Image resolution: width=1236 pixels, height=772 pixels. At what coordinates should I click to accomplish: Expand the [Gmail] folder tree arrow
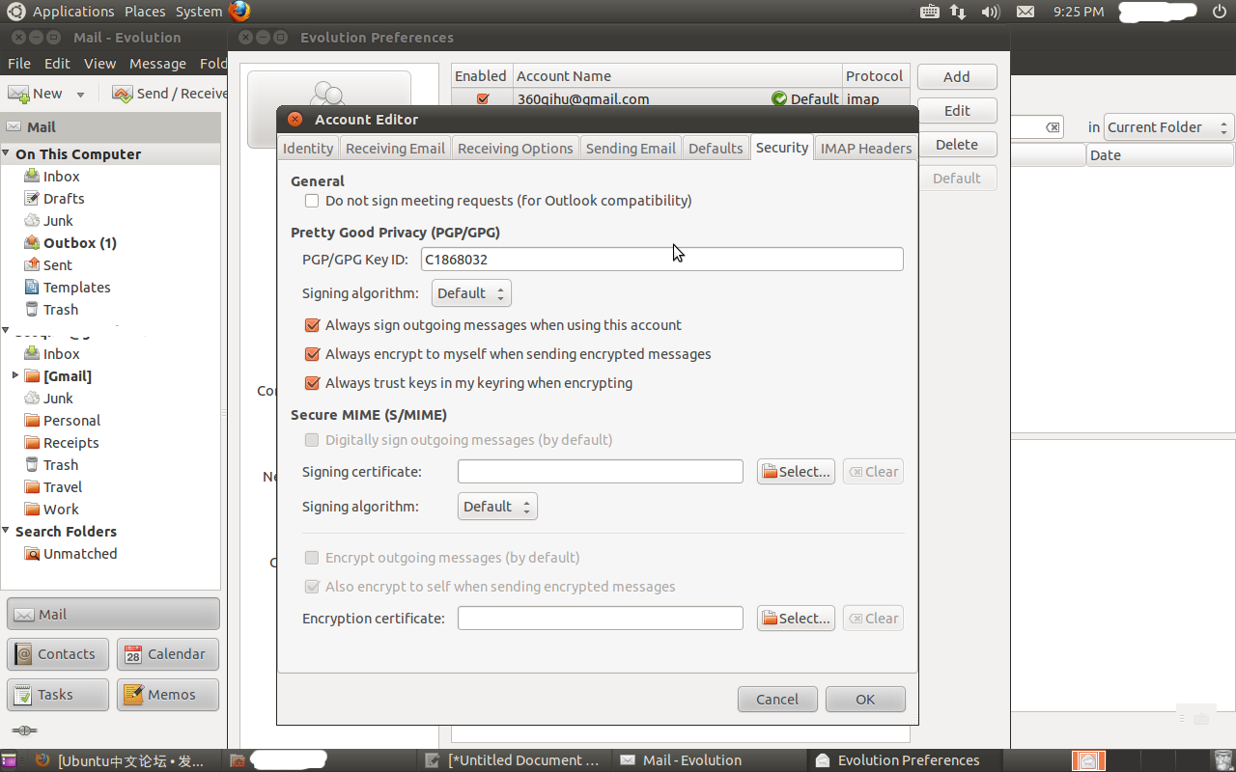pos(15,375)
